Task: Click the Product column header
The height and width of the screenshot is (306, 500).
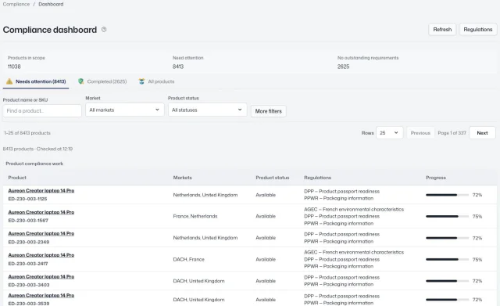Action: (17, 178)
